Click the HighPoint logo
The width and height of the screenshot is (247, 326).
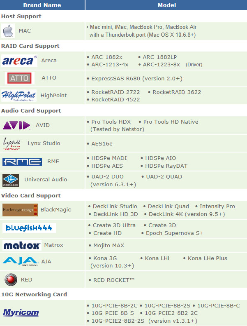[19, 96]
